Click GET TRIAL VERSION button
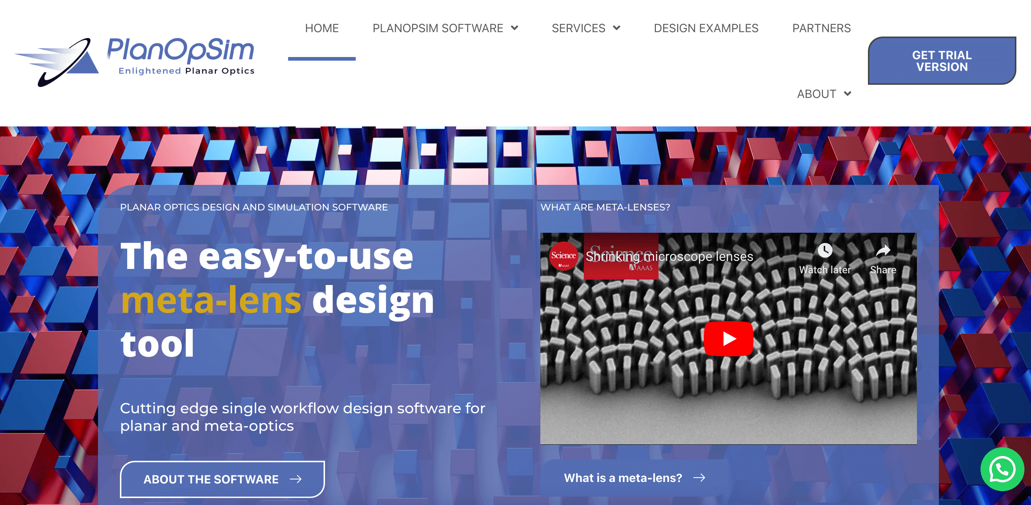1031x505 pixels. 942,61
